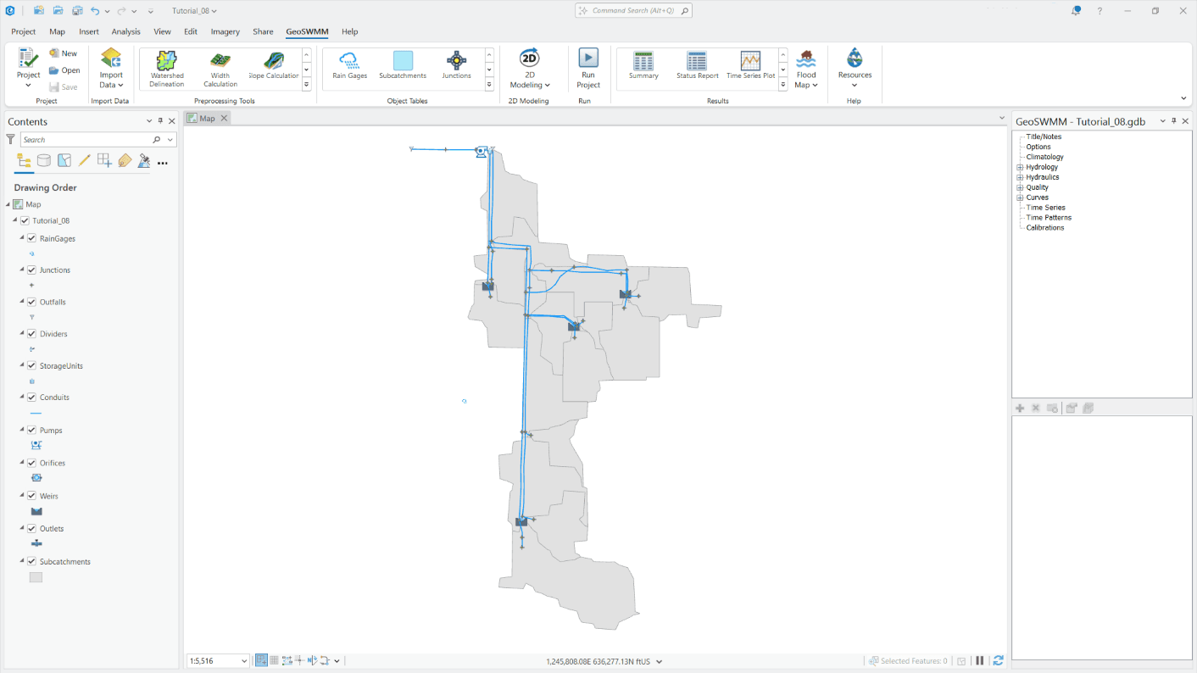
Task: Expand the Hydrology tree node
Action: (1018, 166)
